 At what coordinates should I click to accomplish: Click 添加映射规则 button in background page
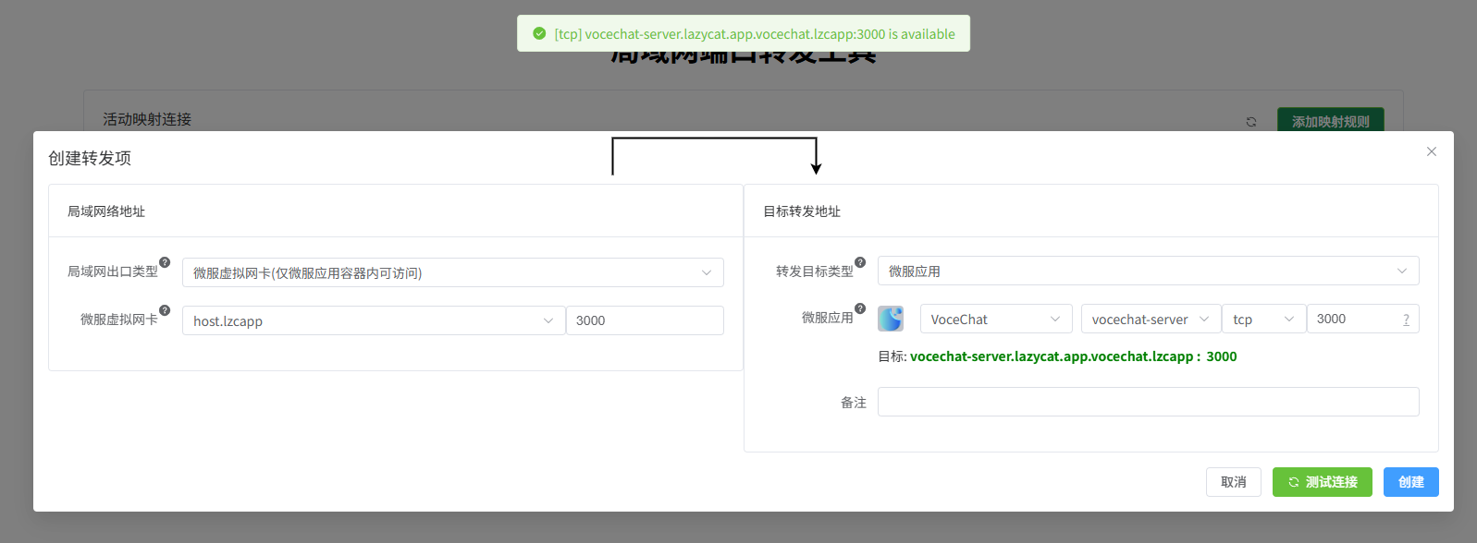pyautogui.click(x=1331, y=121)
